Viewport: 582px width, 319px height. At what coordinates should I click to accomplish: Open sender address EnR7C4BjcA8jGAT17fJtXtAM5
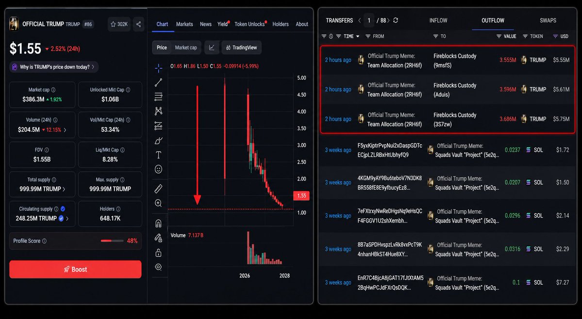point(390,283)
